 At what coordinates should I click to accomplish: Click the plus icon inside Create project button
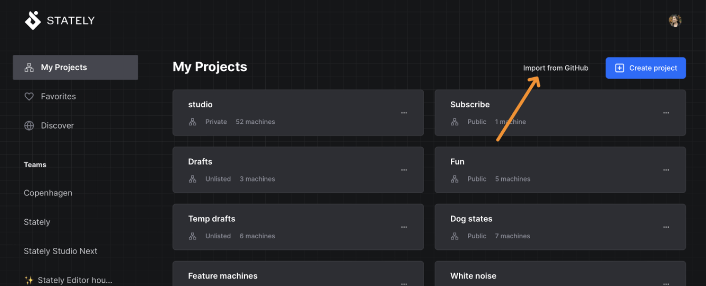[619, 68]
